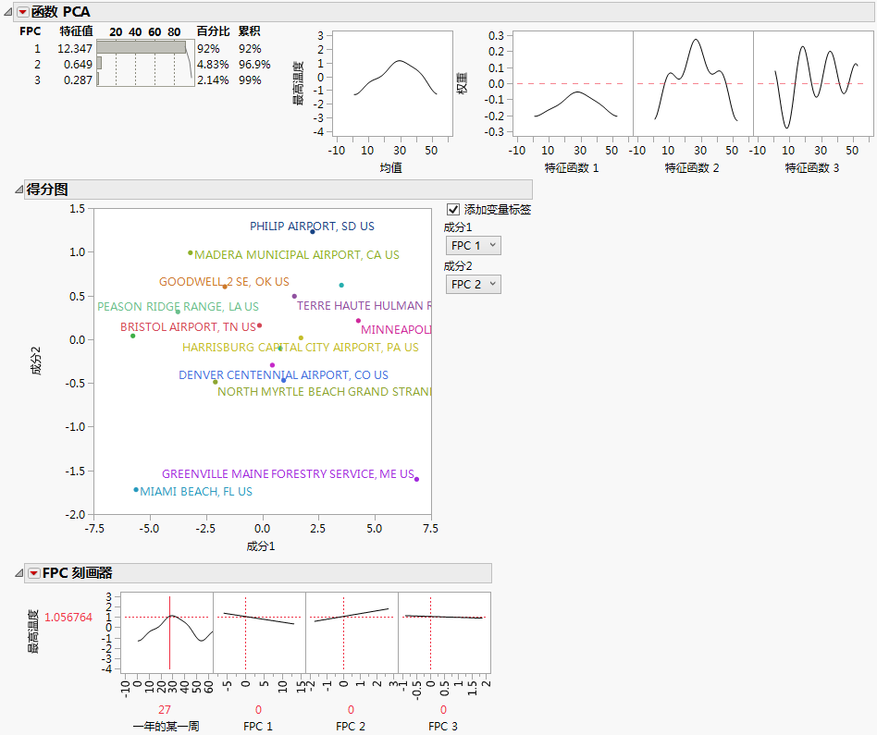Collapse the 函数 PCA section disclosure triangle
This screenshot has width=877, height=735.
7,12
